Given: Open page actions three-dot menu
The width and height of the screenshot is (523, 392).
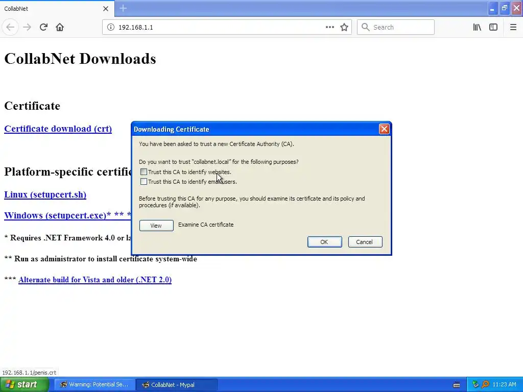Looking at the screenshot, I should coord(329,27).
